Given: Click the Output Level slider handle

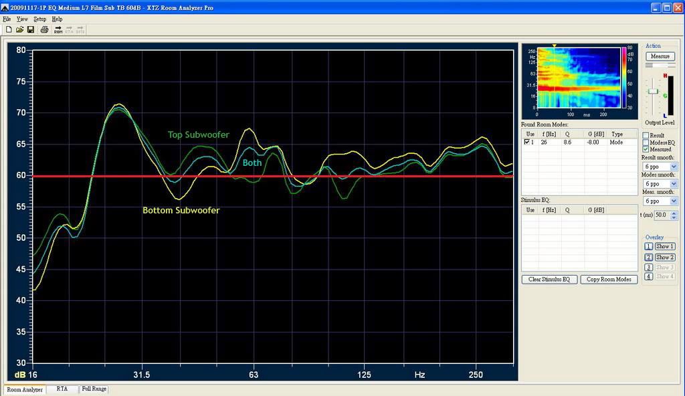Looking at the screenshot, I should (653, 91).
